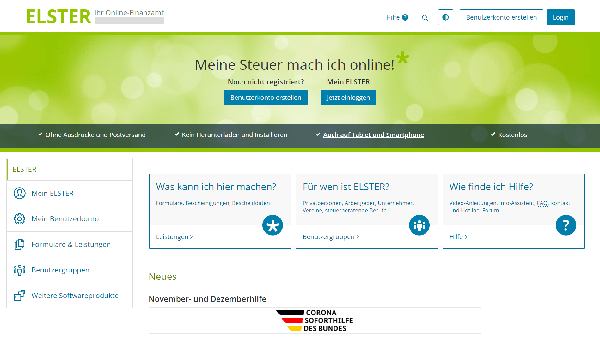Screen dimensions: 600x341
Task: Open Formulare & Leistungen menu entry
Action: coord(70,244)
